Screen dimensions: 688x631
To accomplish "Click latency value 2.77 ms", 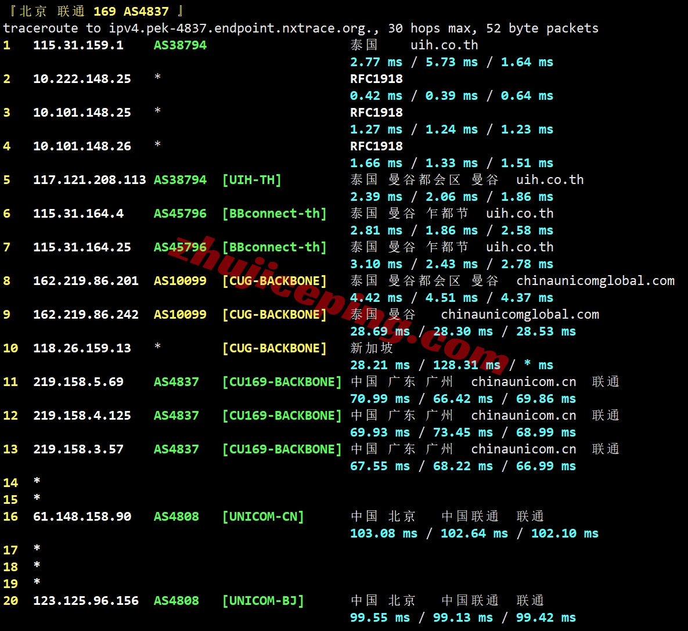I will 376,62.
